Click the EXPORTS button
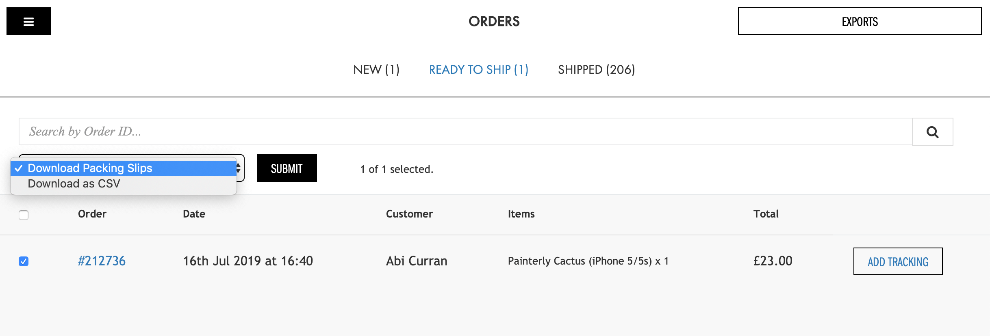The image size is (990, 336). 860,21
